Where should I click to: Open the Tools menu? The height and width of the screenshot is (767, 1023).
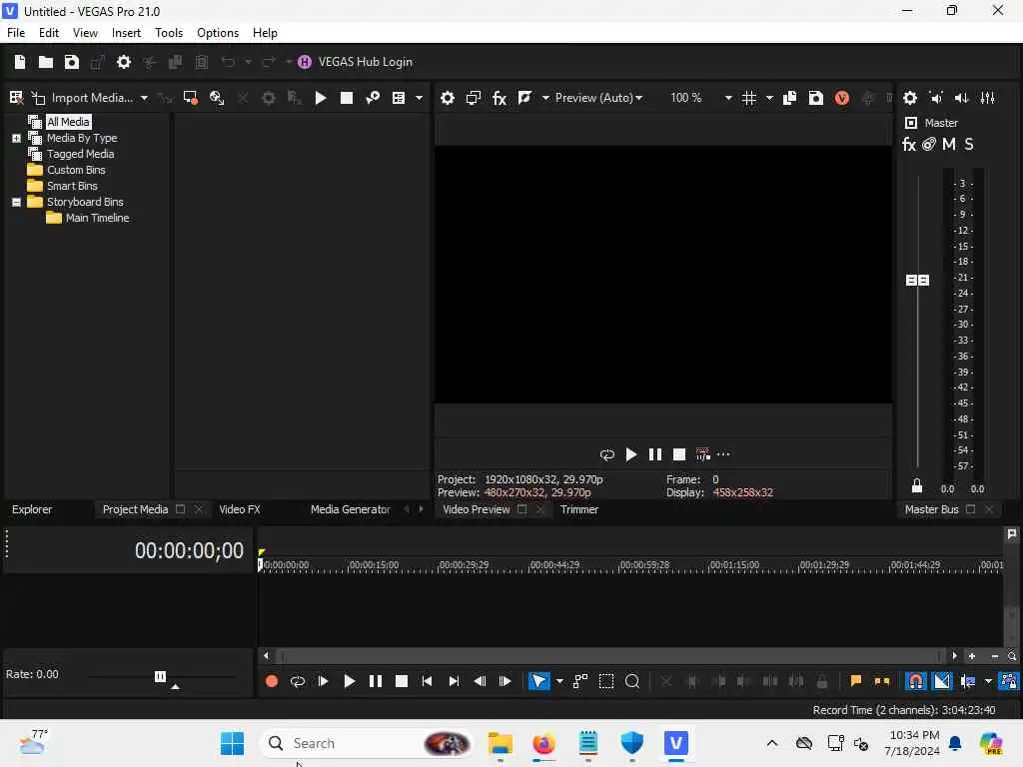click(168, 33)
